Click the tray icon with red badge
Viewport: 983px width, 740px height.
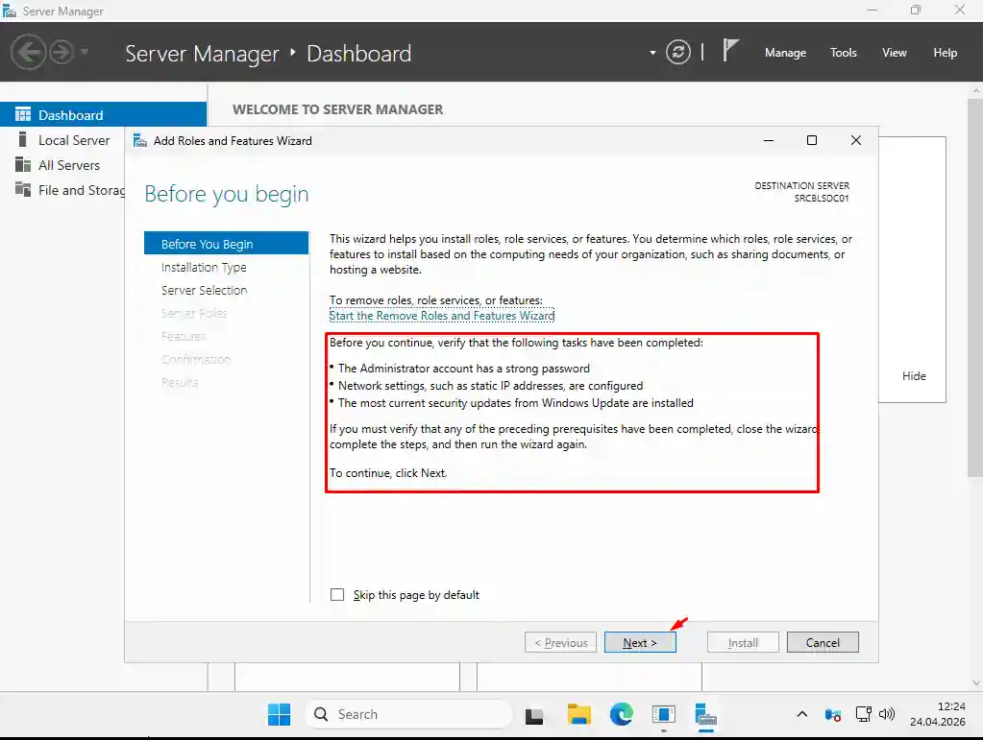pyautogui.click(x=832, y=715)
